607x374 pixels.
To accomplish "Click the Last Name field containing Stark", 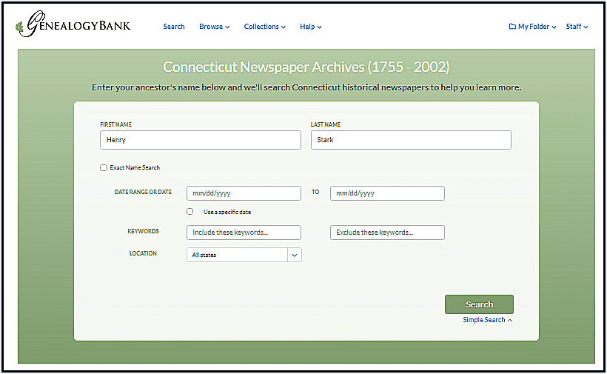I will tap(411, 140).
